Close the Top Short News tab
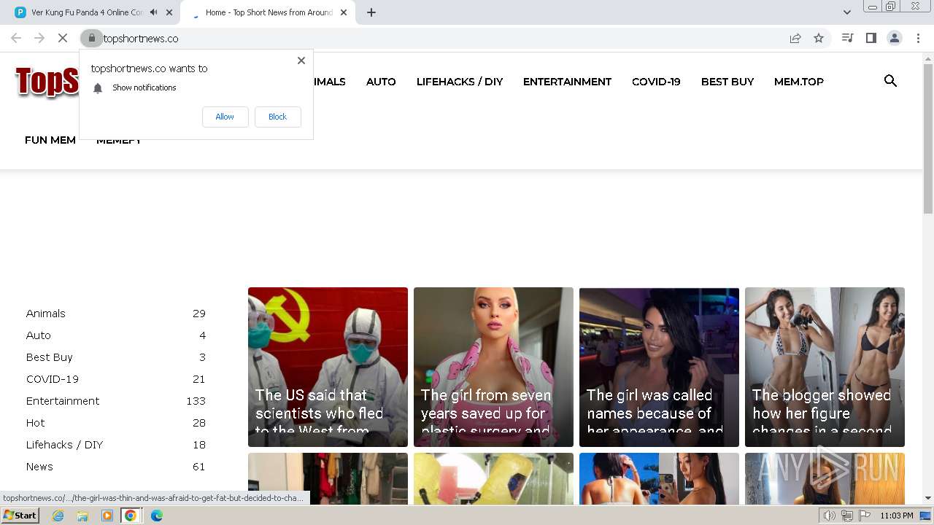Image resolution: width=934 pixels, height=525 pixels. click(x=344, y=12)
